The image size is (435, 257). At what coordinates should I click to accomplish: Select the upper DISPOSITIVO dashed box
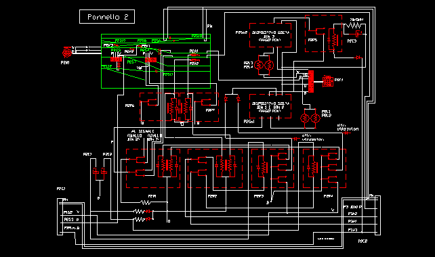270,35
